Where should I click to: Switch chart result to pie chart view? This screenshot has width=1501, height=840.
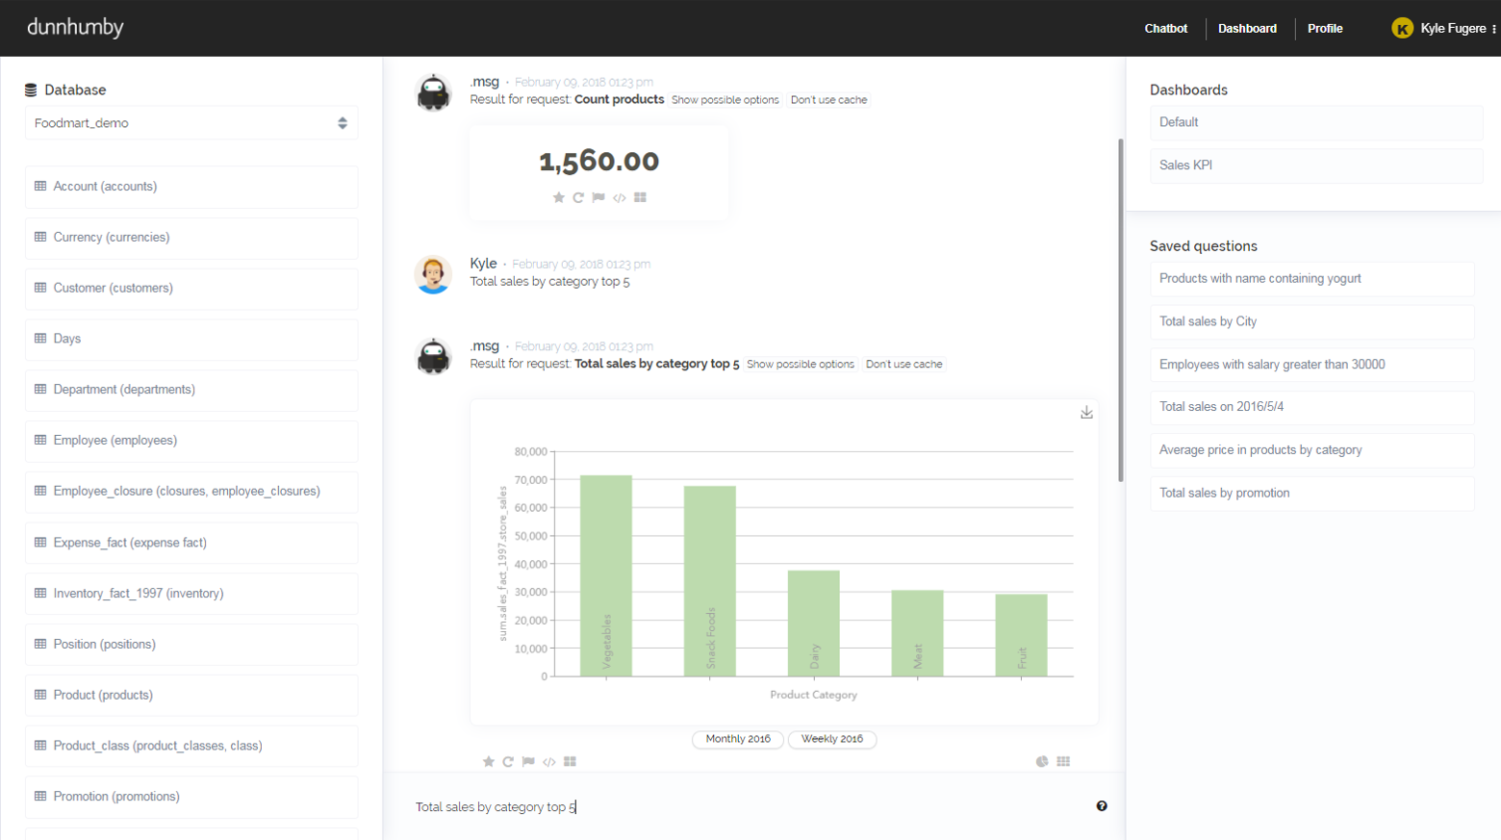[1042, 762]
